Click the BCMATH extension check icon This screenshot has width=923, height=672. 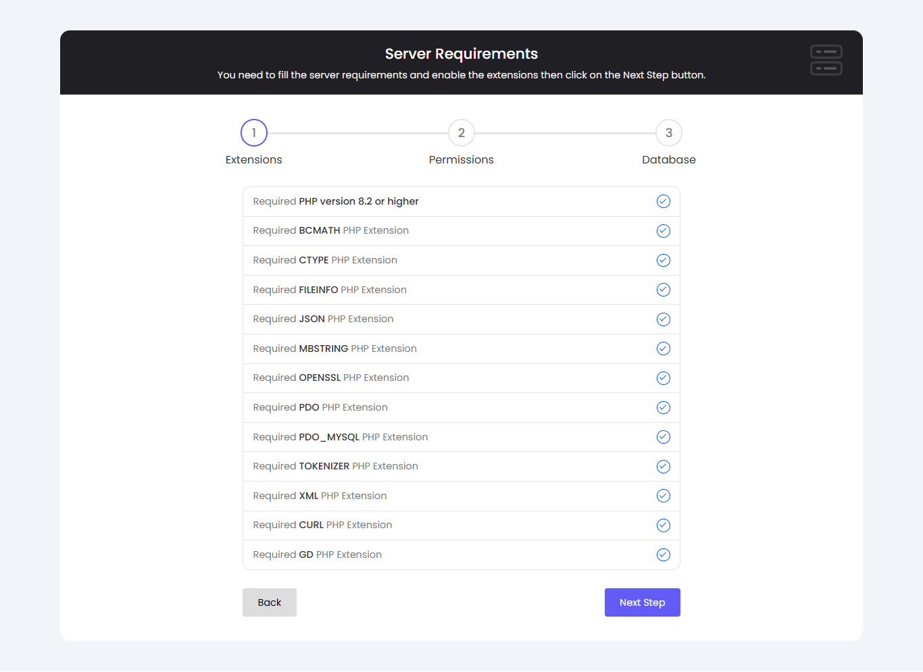pyautogui.click(x=664, y=231)
